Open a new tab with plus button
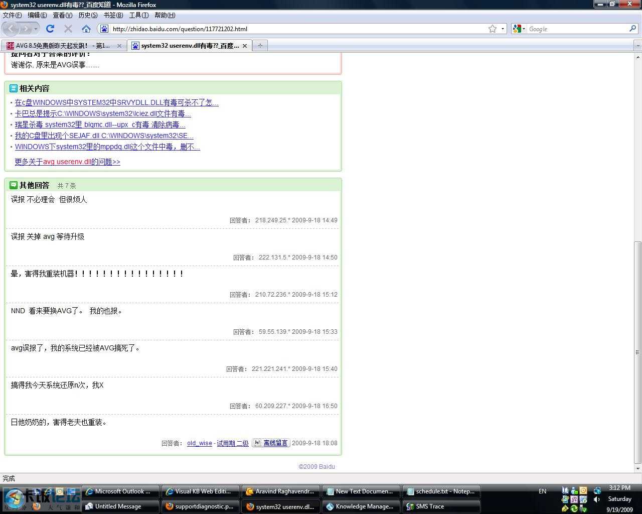This screenshot has width=642, height=514. (260, 46)
